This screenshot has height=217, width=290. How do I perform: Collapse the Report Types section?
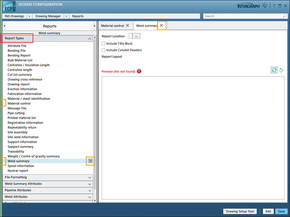click(x=90, y=38)
